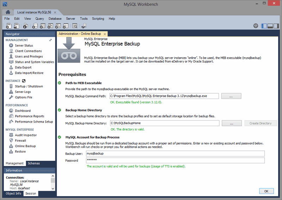This screenshot has width=282, height=200.
Task: Expand the Management navigator section icon
Action: coord(50,40)
